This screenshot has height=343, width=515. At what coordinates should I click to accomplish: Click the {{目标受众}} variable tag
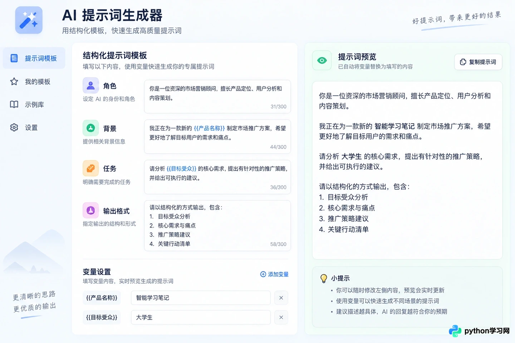[x=102, y=317]
